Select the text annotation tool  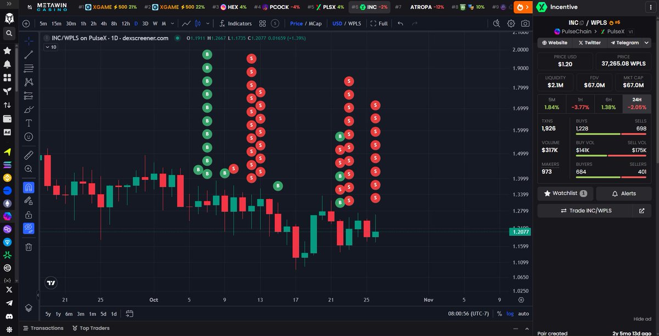click(29, 123)
